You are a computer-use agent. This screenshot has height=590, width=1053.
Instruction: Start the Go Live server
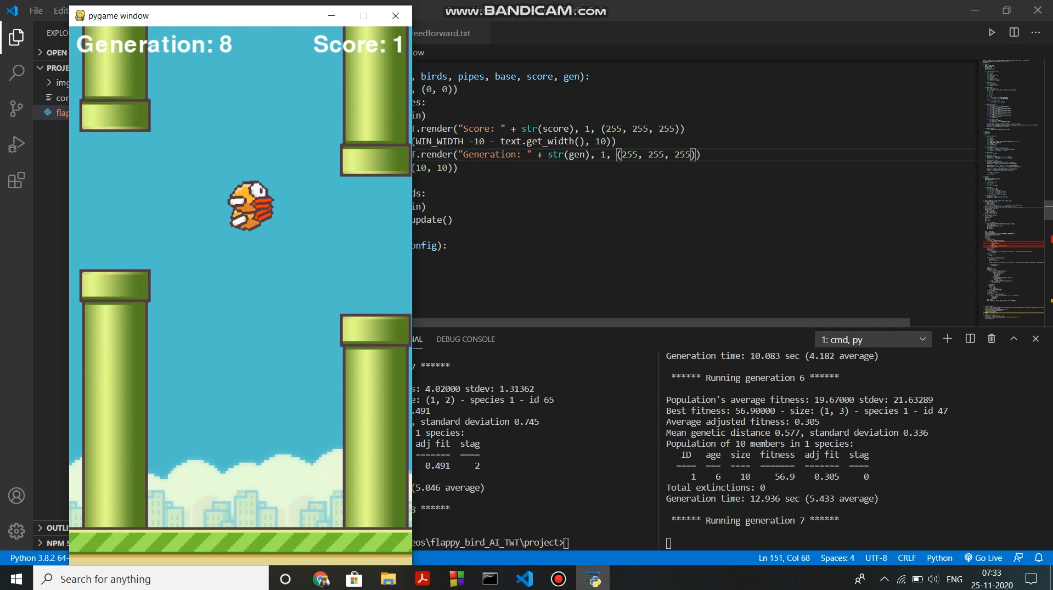(983, 558)
